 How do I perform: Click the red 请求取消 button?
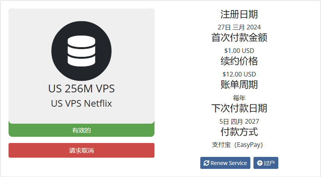click(x=82, y=150)
